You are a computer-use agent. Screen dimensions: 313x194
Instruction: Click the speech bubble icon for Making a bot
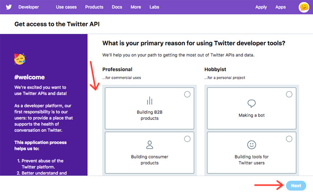coord(252,103)
